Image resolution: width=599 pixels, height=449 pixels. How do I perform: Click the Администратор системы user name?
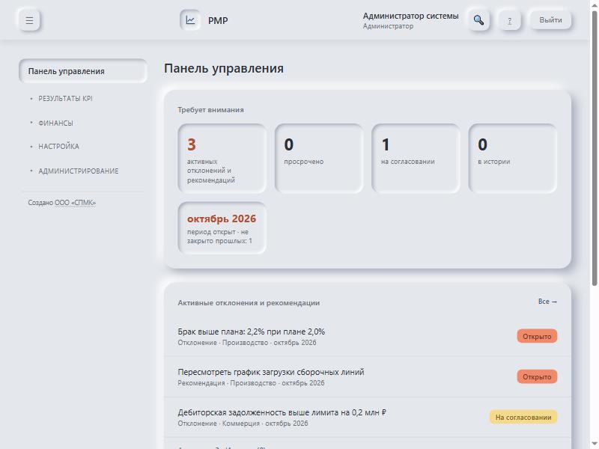[410, 16]
